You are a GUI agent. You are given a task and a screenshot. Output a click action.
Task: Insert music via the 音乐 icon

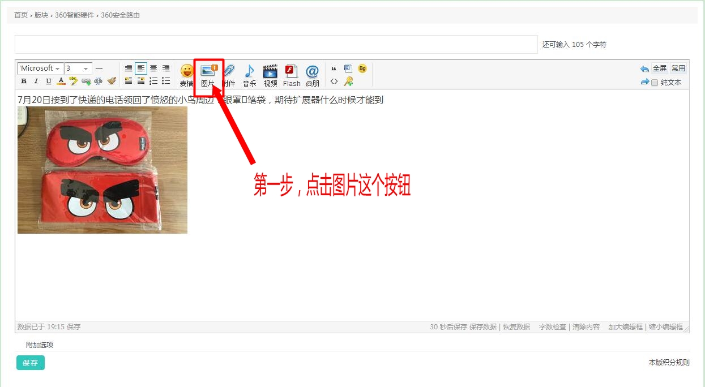coord(250,75)
